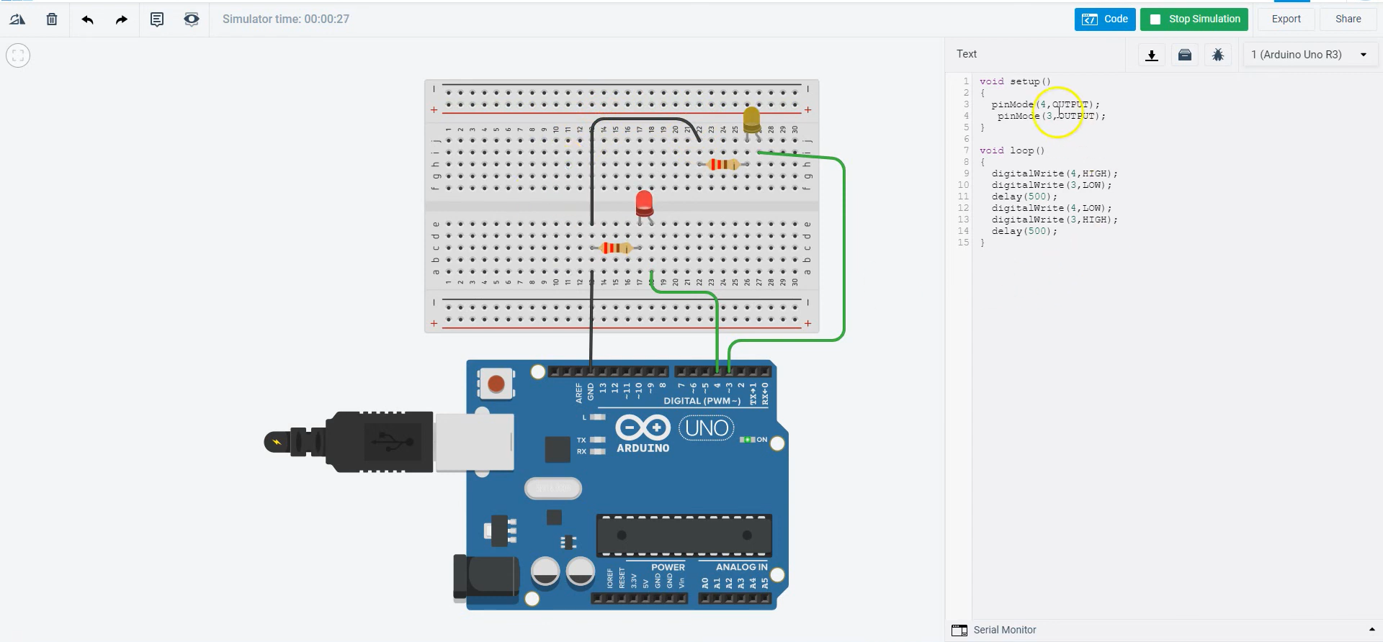This screenshot has height=642, width=1383.
Task: Stop the running simulation
Action: [x=1194, y=19]
